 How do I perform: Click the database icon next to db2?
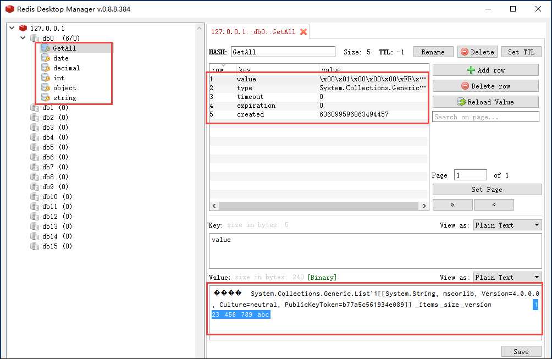pos(35,117)
